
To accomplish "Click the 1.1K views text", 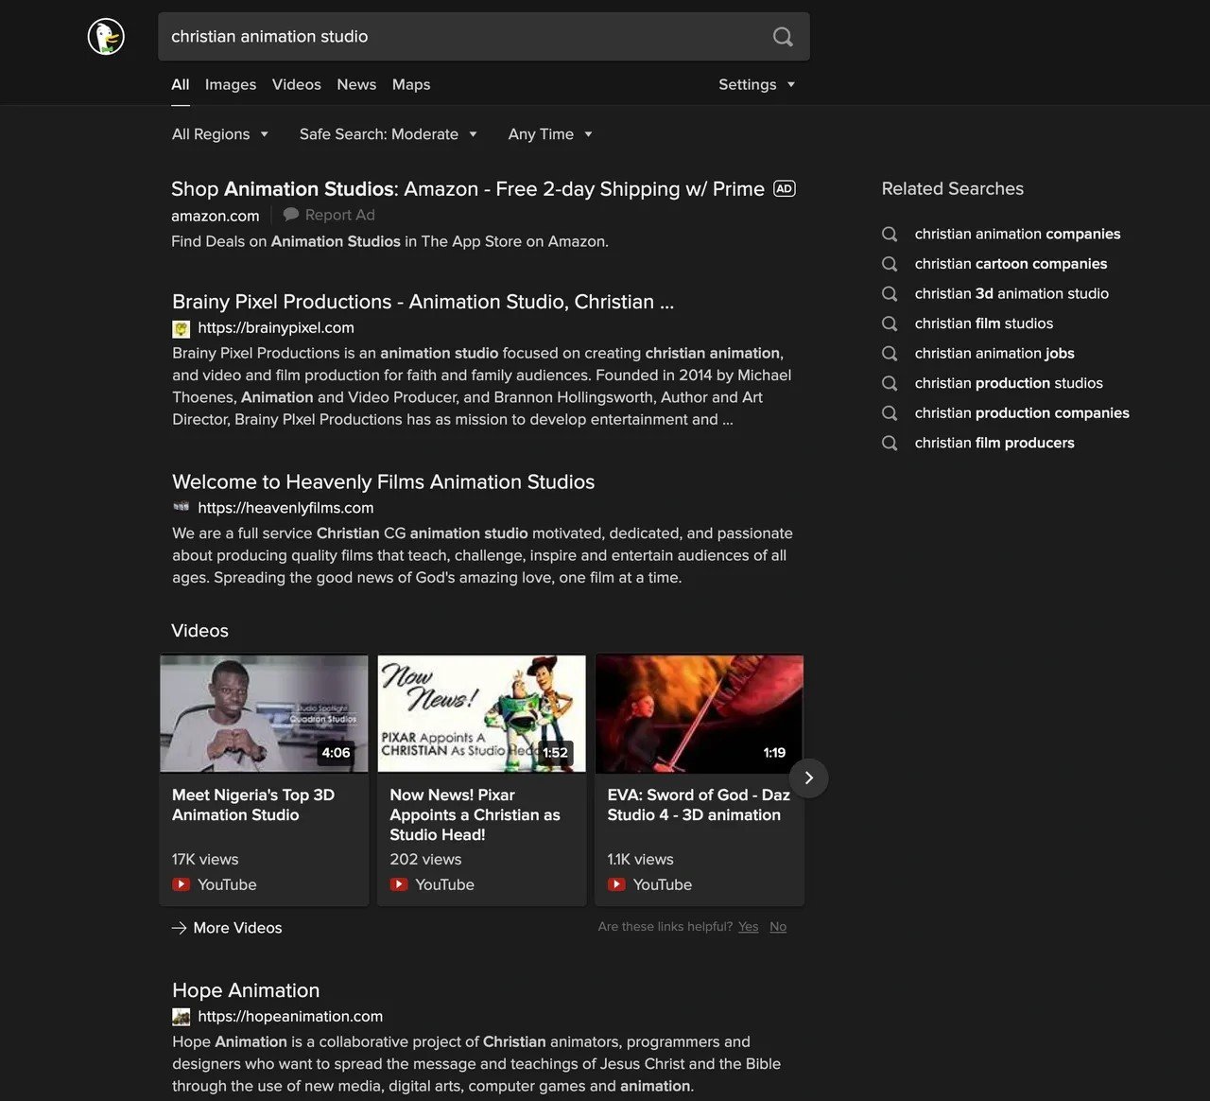I will tap(640, 859).
